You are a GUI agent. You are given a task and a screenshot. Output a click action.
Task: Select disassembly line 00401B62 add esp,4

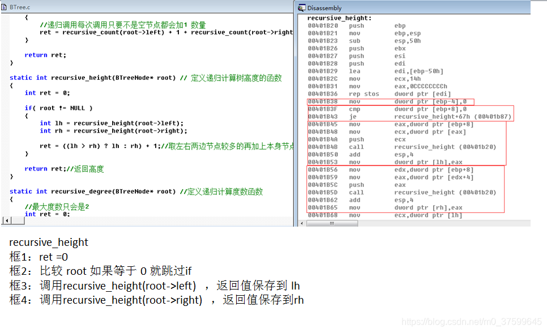coord(361,200)
